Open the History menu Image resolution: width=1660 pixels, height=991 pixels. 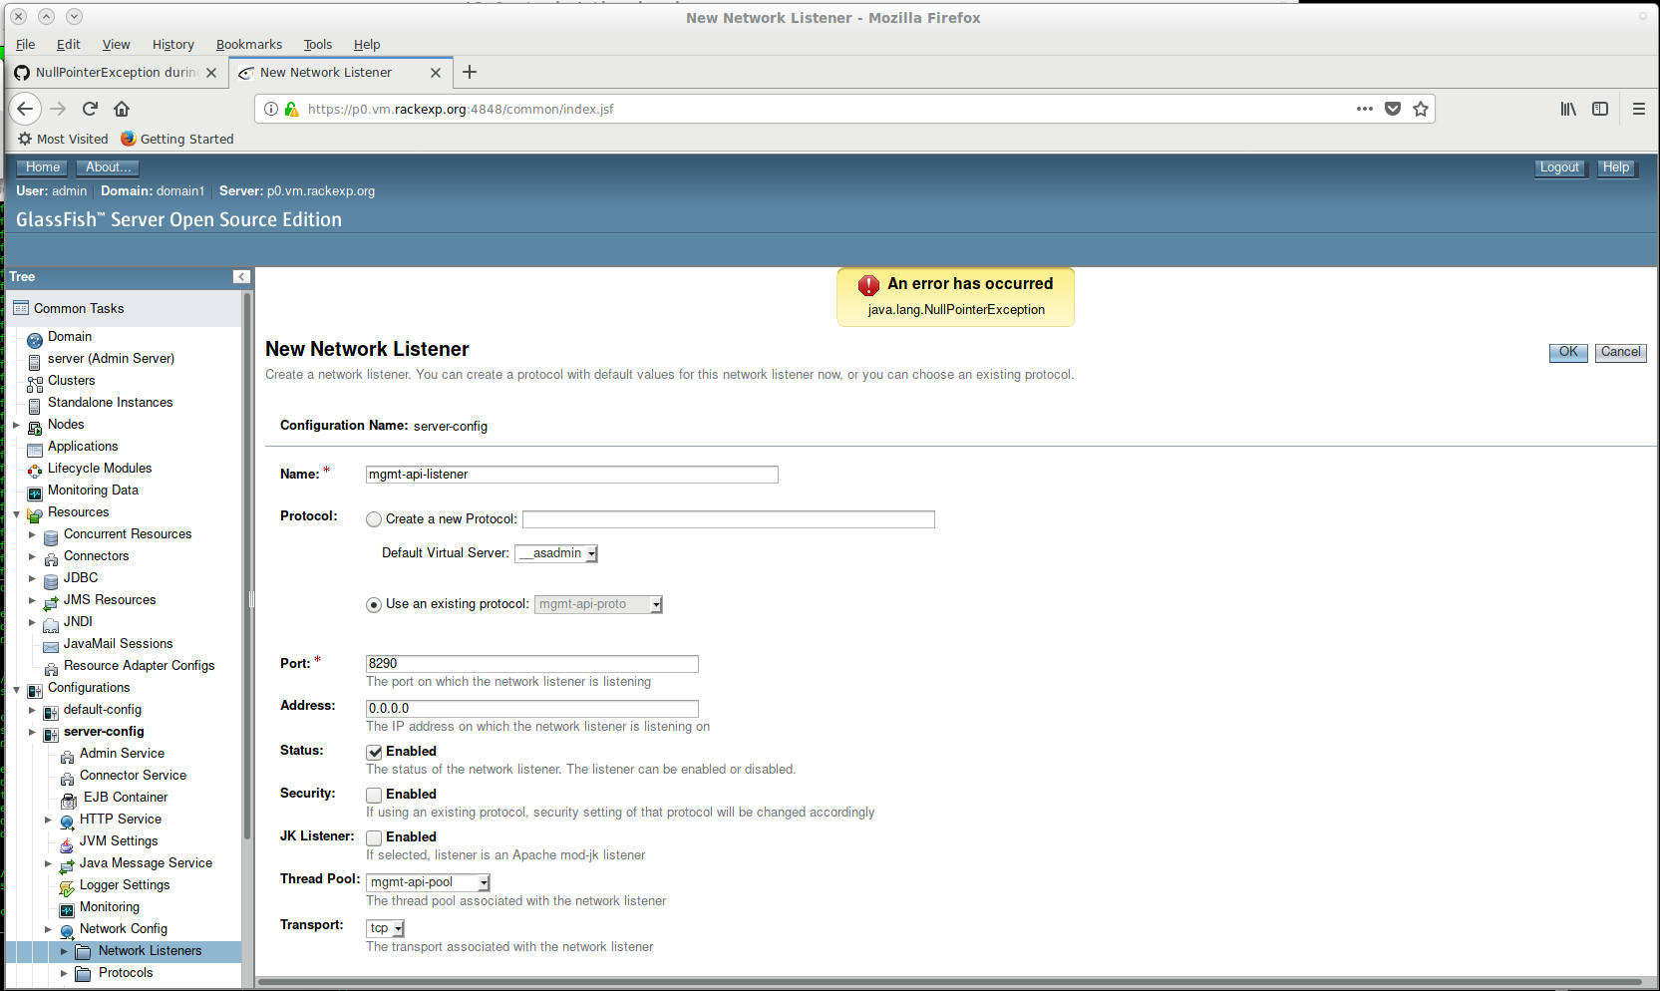point(172,44)
